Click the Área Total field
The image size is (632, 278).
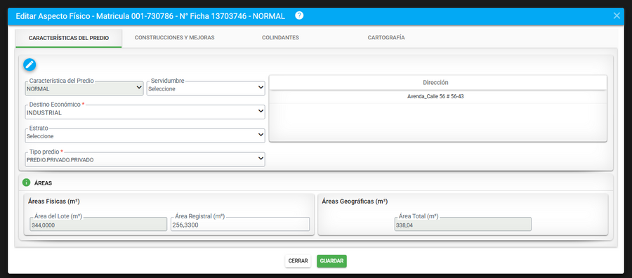coord(463,225)
